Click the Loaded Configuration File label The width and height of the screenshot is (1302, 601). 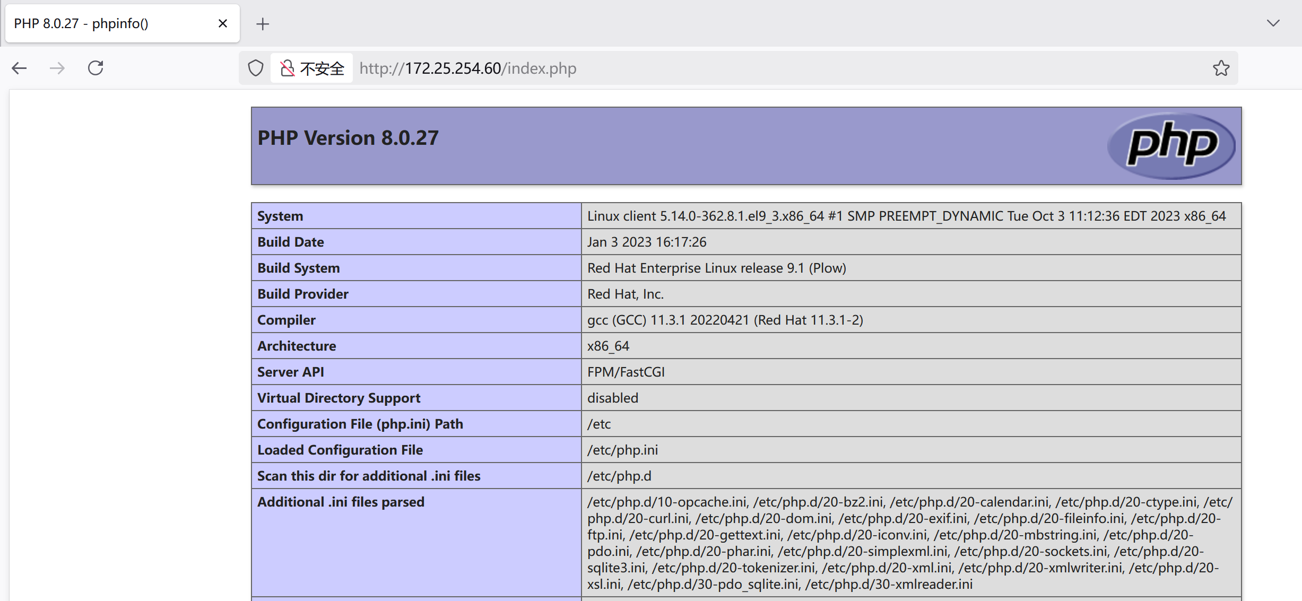pyautogui.click(x=340, y=450)
